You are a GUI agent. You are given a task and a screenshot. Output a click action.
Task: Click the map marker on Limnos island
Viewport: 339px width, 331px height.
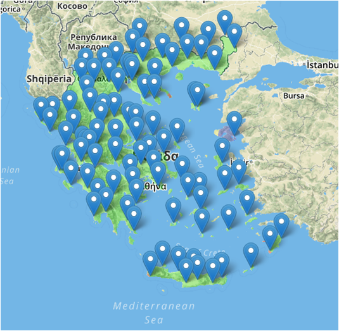[197, 94]
